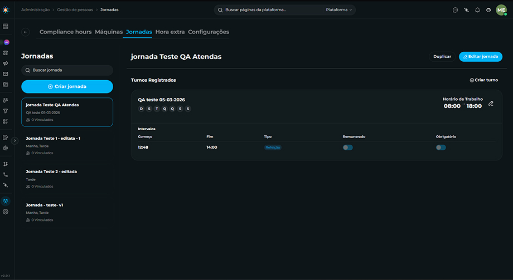
Task: Click the Refeição type tag
Action: tap(273, 148)
